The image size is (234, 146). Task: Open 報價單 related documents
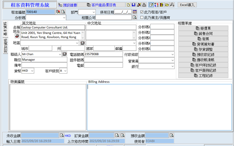pos(203,28)
